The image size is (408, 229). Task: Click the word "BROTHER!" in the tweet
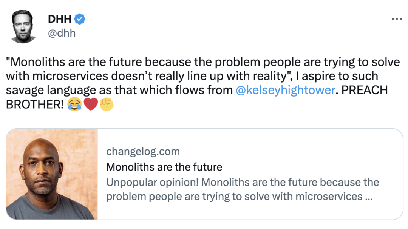[35, 105]
